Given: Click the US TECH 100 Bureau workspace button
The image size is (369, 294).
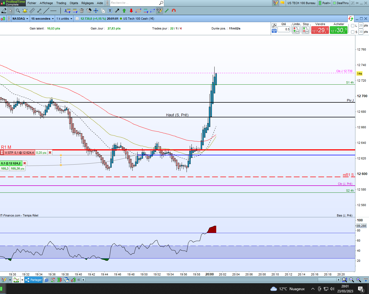Looking at the screenshot, I should click(x=301, y=3).
